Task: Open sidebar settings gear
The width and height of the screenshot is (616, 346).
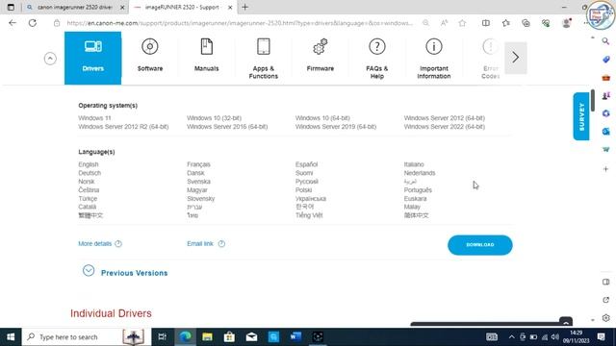Action: 605,318
